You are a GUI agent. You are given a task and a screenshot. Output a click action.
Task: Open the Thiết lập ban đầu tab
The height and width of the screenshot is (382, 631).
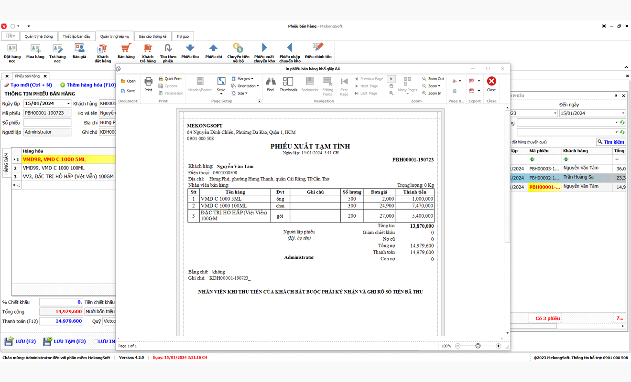pyautogui.click(x=76, y=36)
